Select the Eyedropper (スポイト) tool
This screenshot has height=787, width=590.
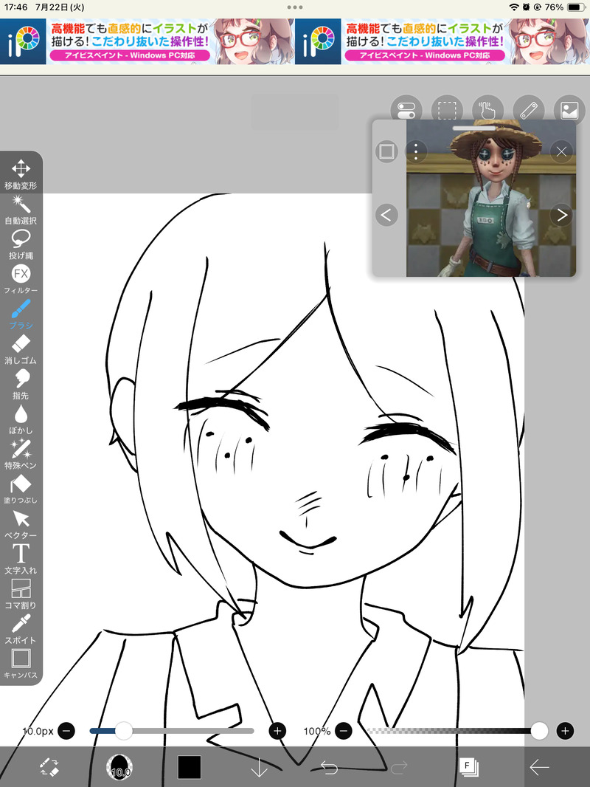click(x=21, y=629)
